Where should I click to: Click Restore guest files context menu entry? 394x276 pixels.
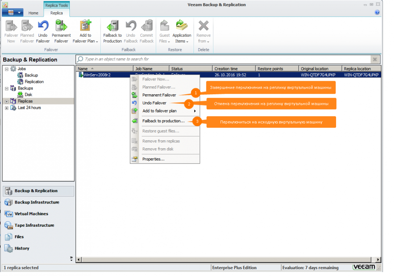click(x=165, y=131)
